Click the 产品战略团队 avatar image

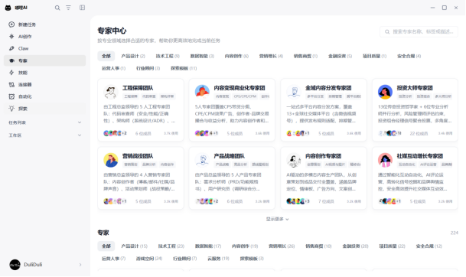tap(202, 160)
